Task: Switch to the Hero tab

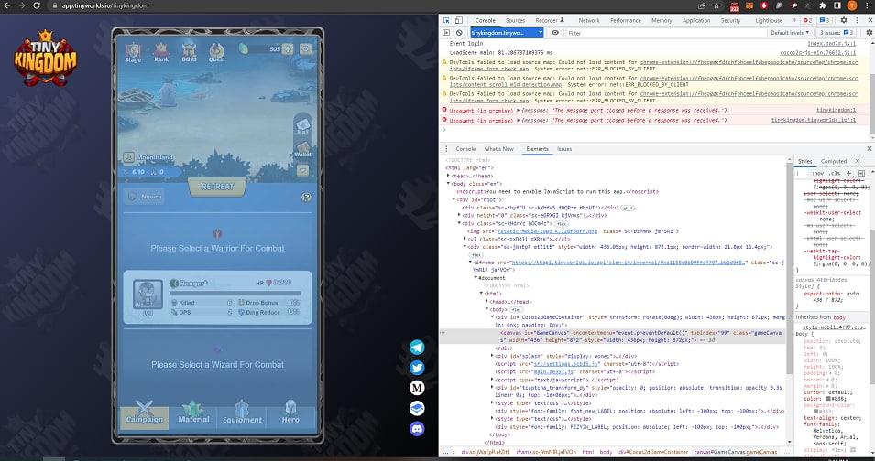Action: [290, 414]
